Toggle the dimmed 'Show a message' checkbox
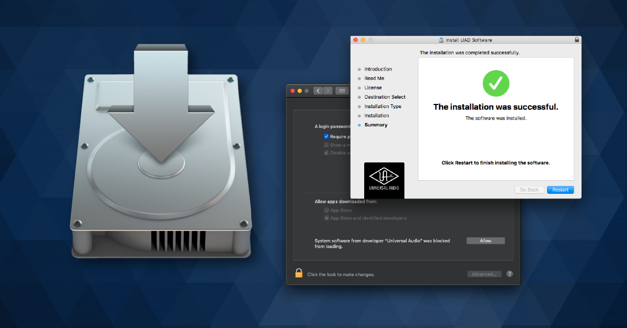This screenshot has width=627, height=328. (x=327, y=145)
